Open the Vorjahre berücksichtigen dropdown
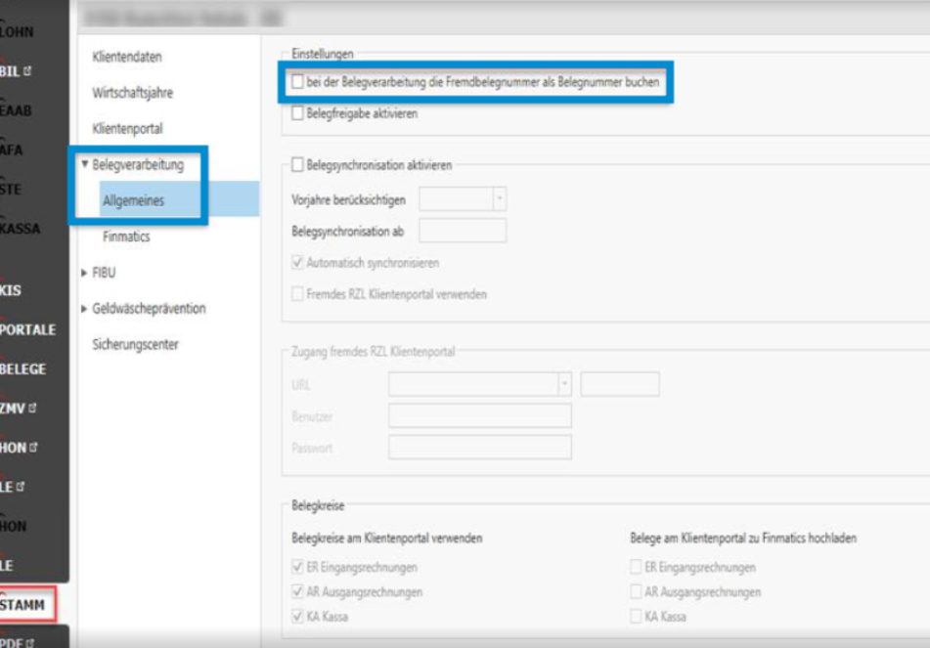The height and width of the screenshot is (648, 930). tap(500, 199)
